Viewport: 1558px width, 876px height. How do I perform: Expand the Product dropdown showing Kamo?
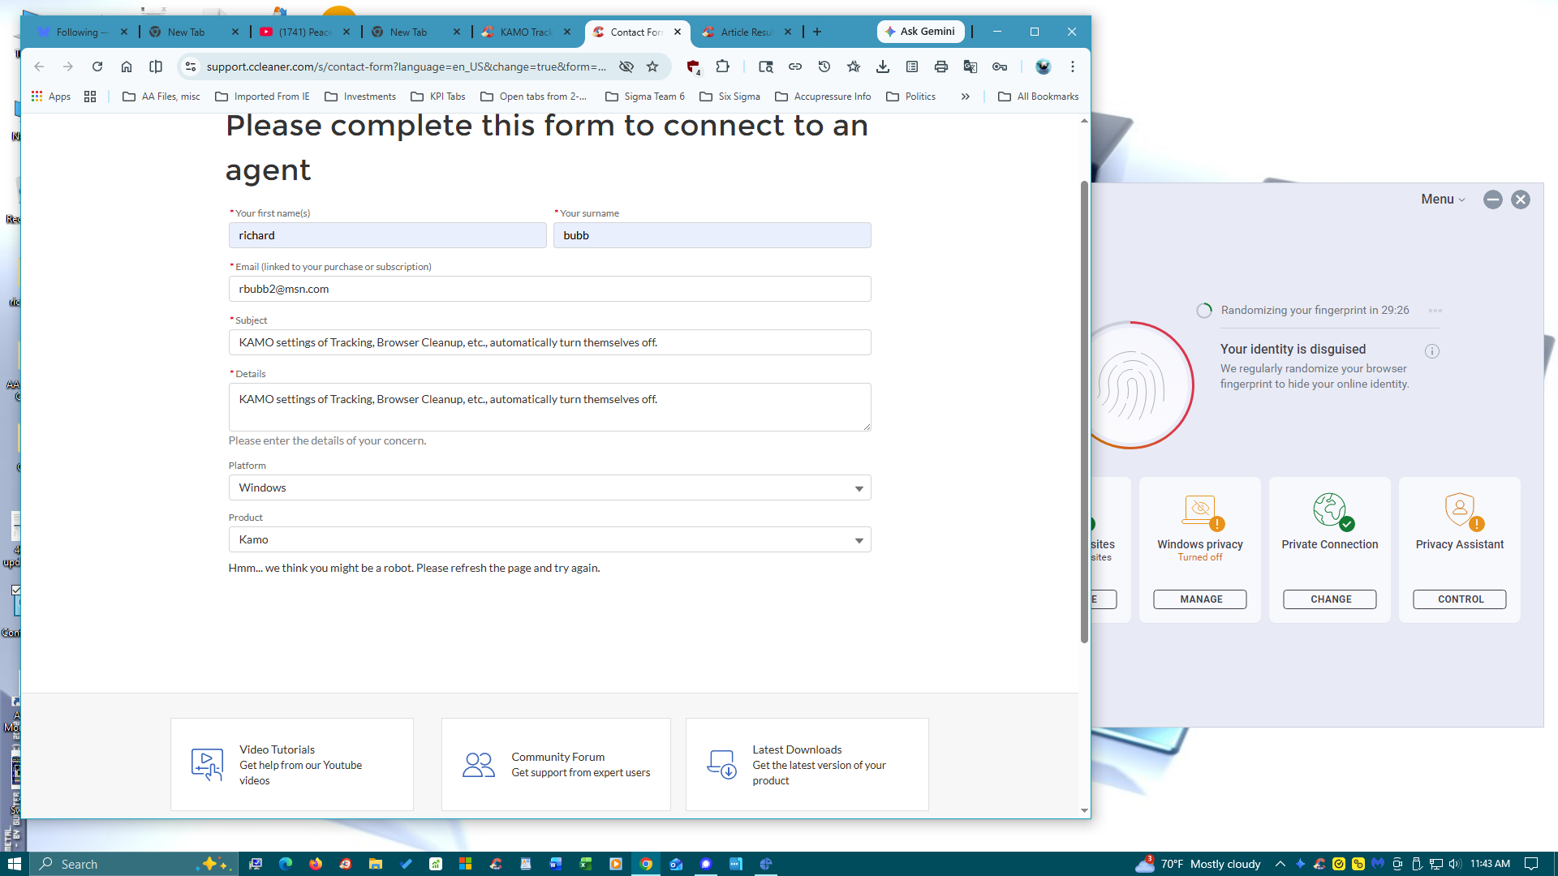(549, 539)
